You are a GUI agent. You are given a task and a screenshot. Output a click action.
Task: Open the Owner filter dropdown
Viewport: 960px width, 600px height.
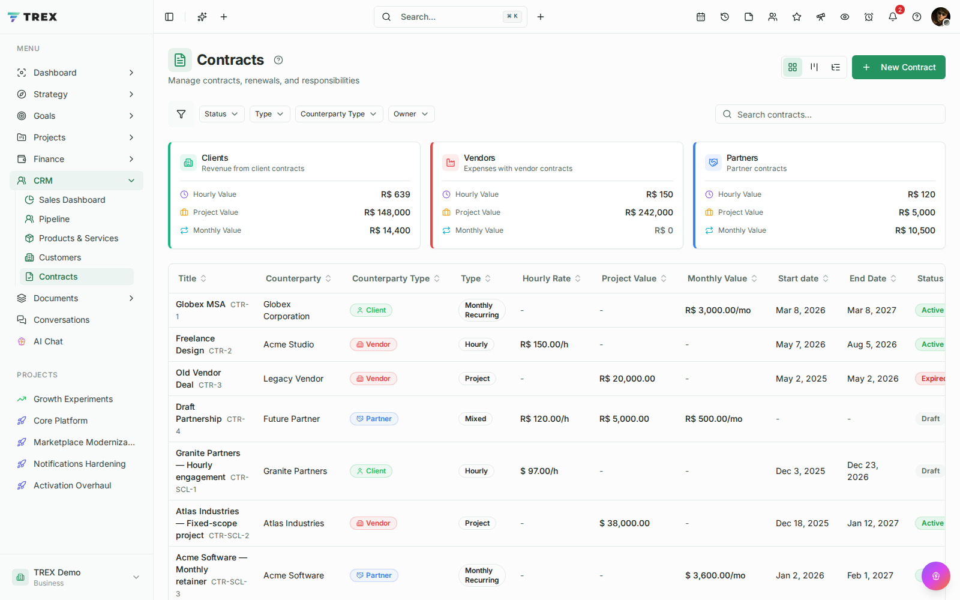pos(411,114)
